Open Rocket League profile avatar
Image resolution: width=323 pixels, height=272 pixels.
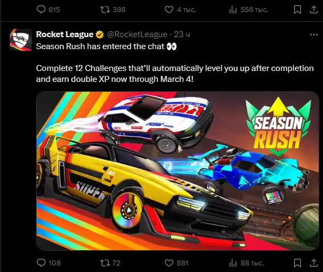pyautogui.click(x=21, y=40)
